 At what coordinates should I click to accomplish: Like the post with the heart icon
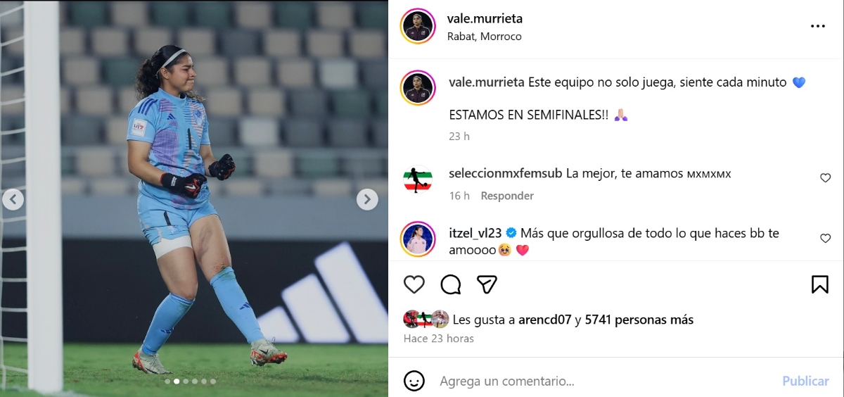(x=414, y=284)
